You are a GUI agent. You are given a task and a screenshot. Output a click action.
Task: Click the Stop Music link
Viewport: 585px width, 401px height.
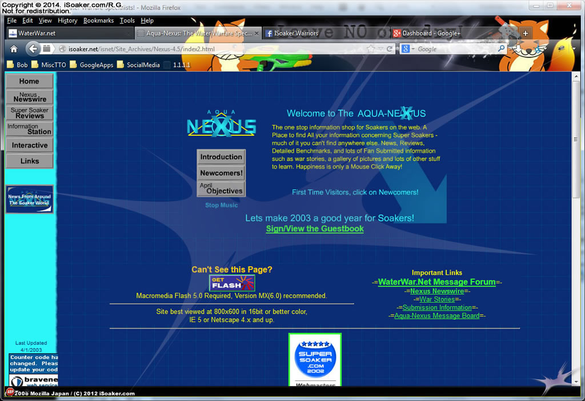pyautogui.click(x=221, y=205)
